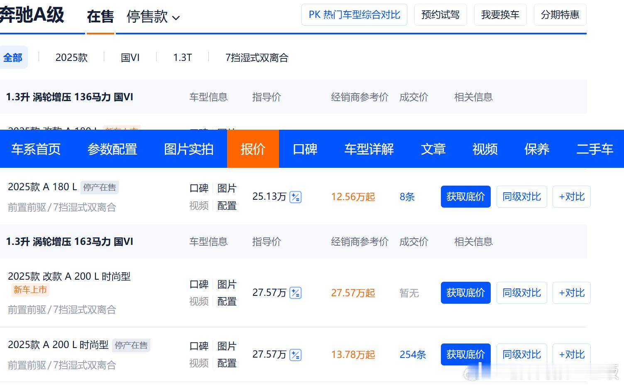This screenshot has width=624, height=387.
Task: Open 图片 for A 180 L row
Action: coord(227,189)
